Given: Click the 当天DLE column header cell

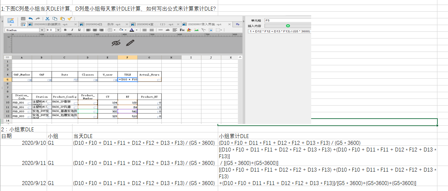Looking at the screenshot, I should click(x=145, y=136).
